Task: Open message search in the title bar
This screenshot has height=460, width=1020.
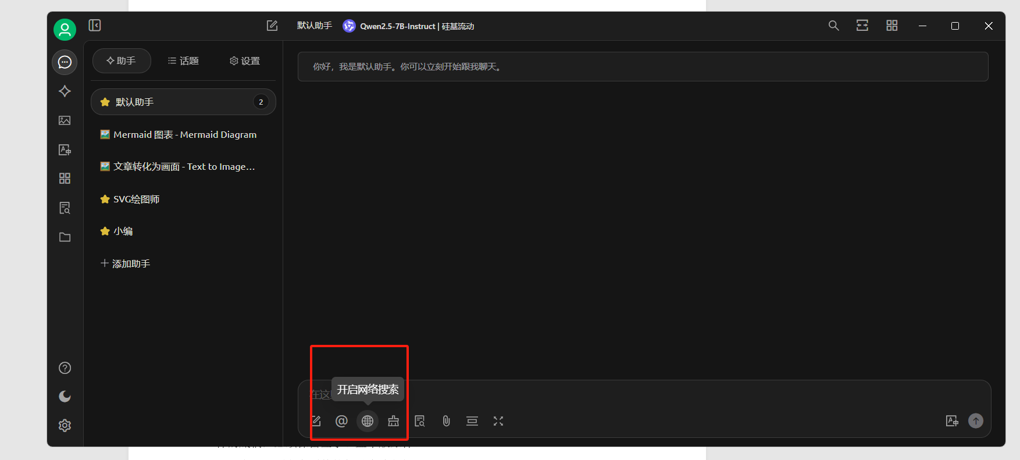Action: 833,26
